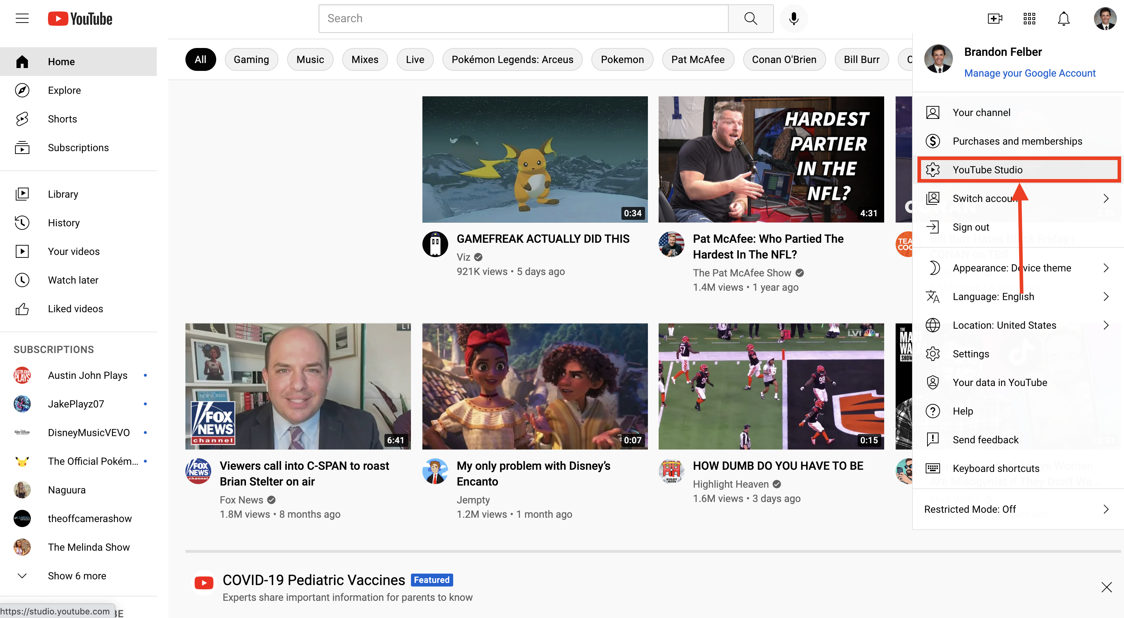Open Your videos in sidebar
Image resolution: width=1124 pixels, height=618 pixels.
78,251
